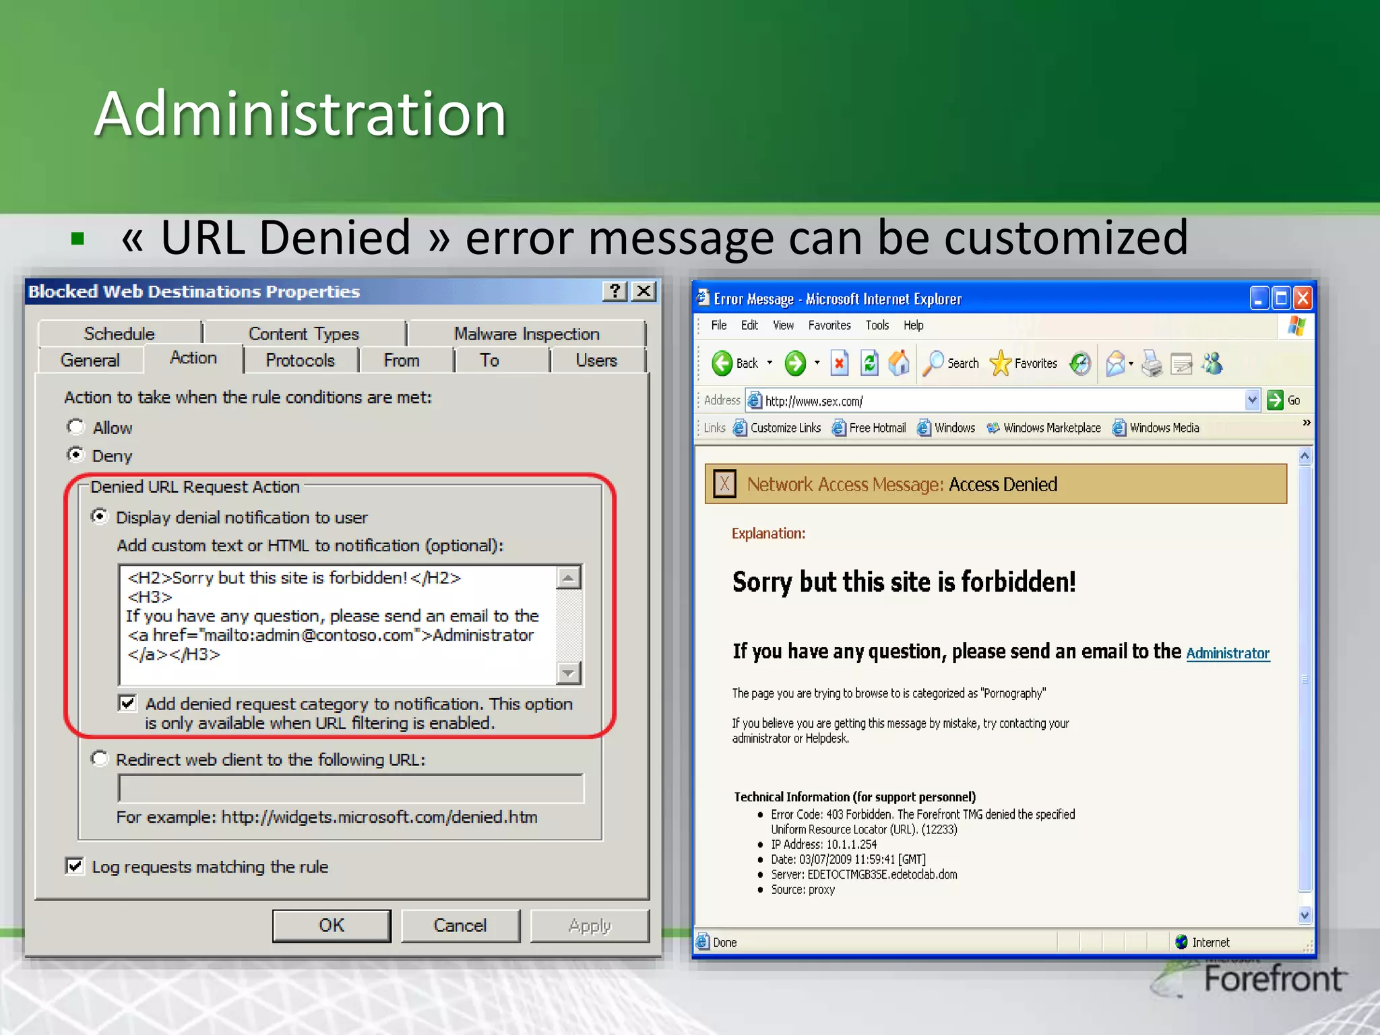Screen dimensions: 1380x1035
Task: Expand the Links bar overflow chevron
Action: coord(1307,422)
